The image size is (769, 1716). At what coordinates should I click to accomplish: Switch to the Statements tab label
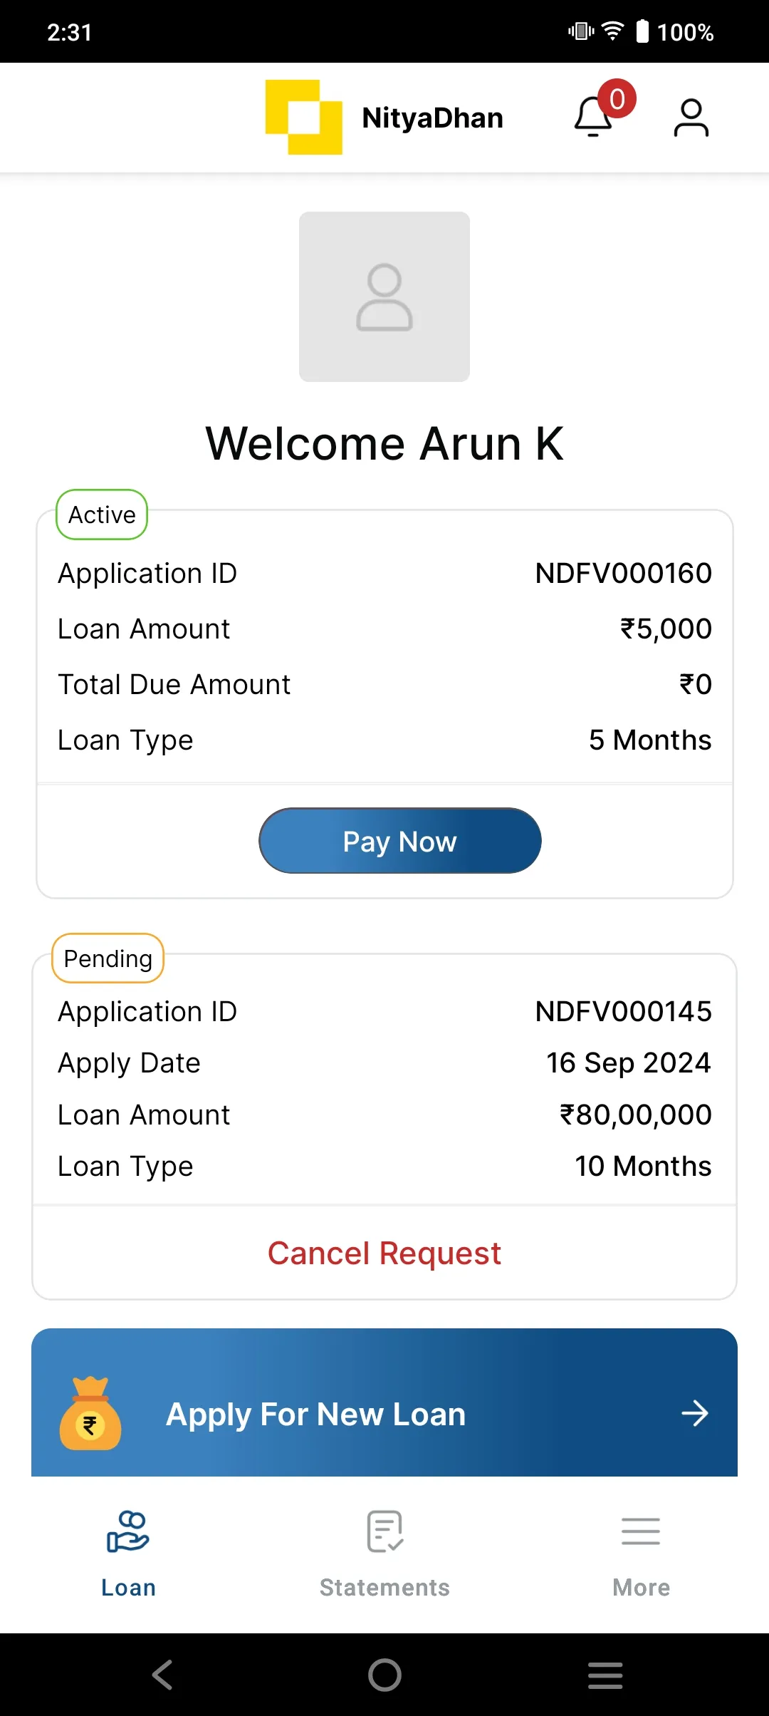point(384,1588)
